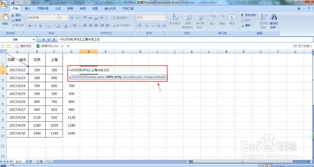Apply percent style
Viewport: 314px width, 167px height.
(147, 26)
